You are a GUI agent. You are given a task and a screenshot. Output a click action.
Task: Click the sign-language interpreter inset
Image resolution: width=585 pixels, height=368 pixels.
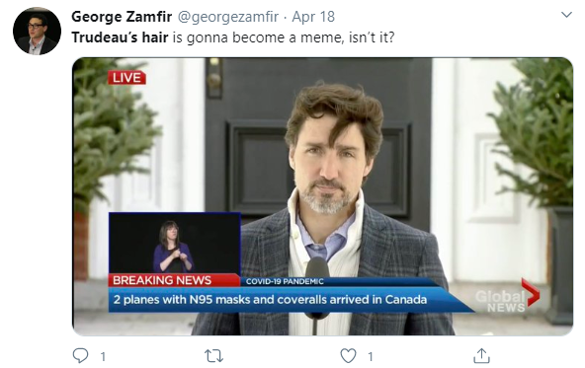coord(174,243)
